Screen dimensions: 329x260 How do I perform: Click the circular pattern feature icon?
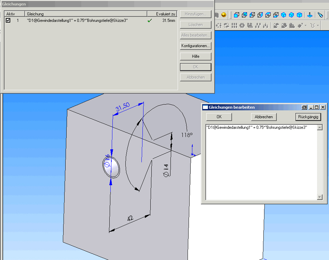tap(242, 26)
